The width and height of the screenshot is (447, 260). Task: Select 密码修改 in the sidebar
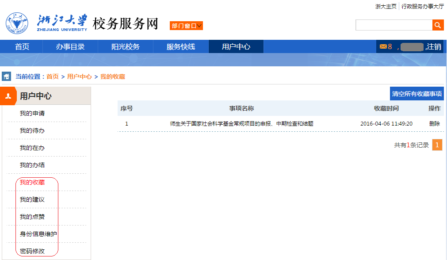pos(32,251)
